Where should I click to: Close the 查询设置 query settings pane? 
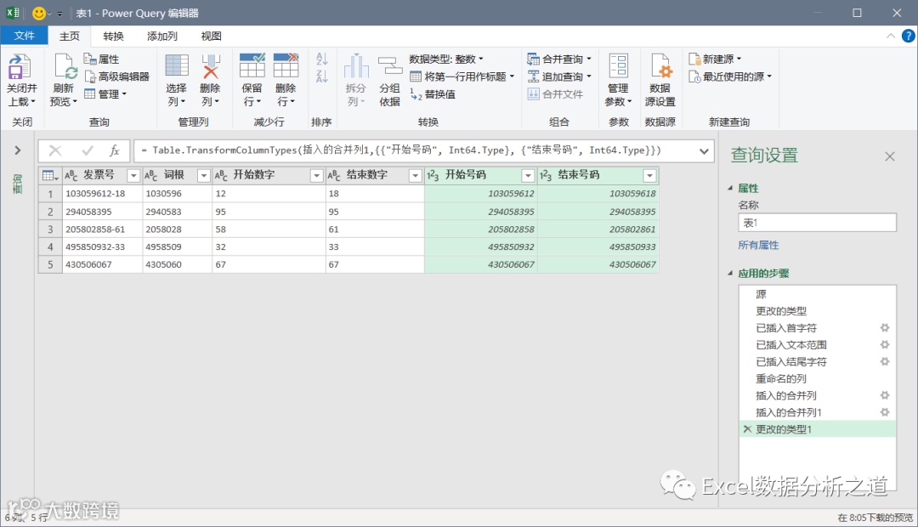(x=890, y=156)
